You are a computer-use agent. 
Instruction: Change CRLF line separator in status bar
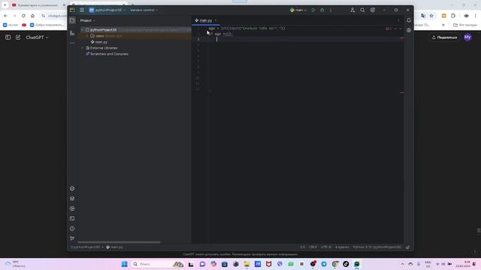click(313, 247)
